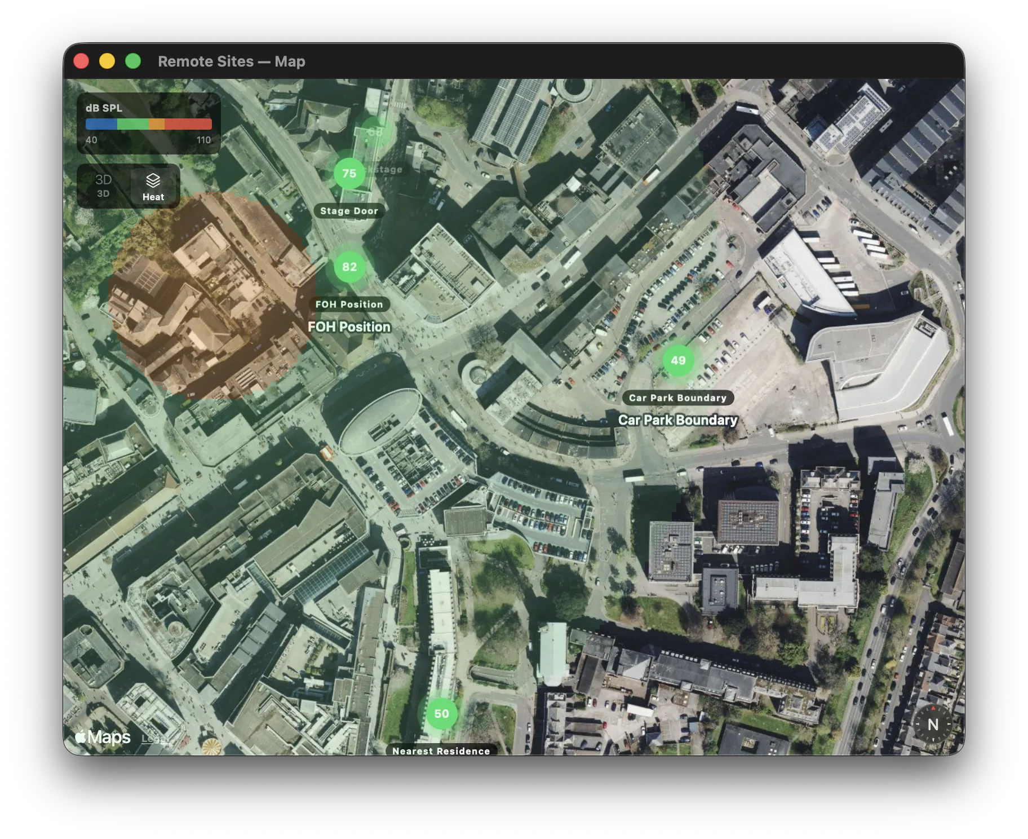Select the 50 dB Nearest Residence marker
This screenshot has width=1028, height=839.
coord(441,713)
